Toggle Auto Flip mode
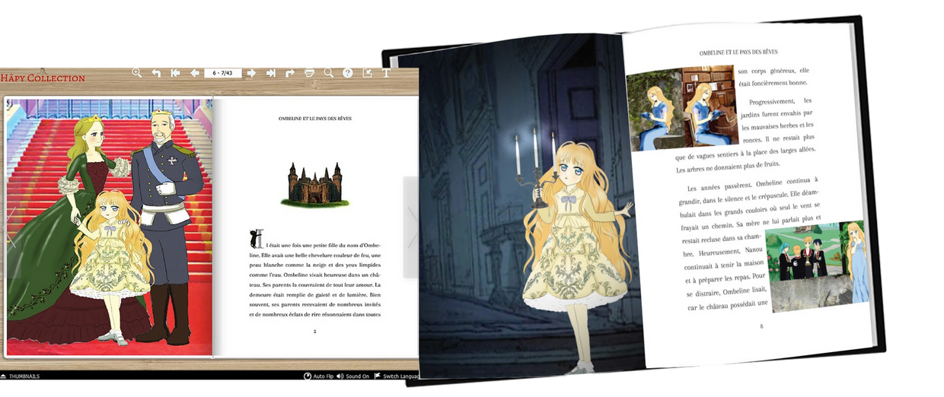944x397 pixels. click(x=319, y=376)
